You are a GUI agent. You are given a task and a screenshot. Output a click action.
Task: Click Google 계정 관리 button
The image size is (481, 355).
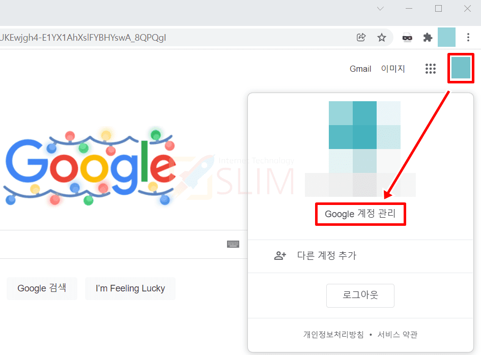(x=360, y=214)
